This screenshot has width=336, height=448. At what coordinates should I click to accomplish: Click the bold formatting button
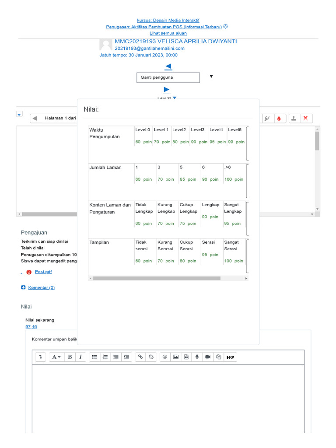pyautogui.click(x=70, y=357)
